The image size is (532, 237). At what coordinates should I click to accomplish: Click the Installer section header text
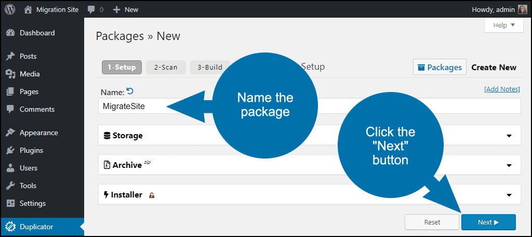pos(127,195)
